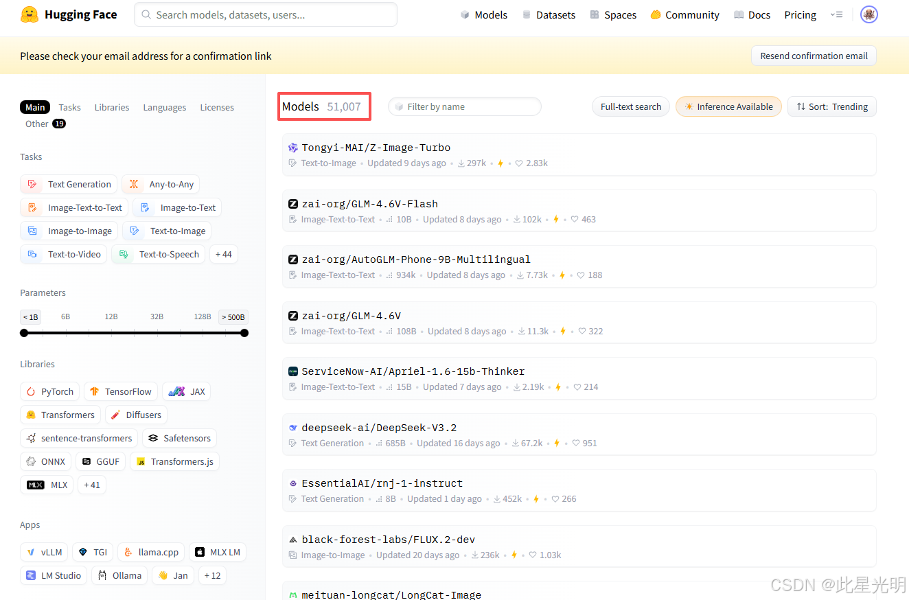Open the Models navigation link
The width and height of the screenshot is (909, 600).
pos(484,14)
